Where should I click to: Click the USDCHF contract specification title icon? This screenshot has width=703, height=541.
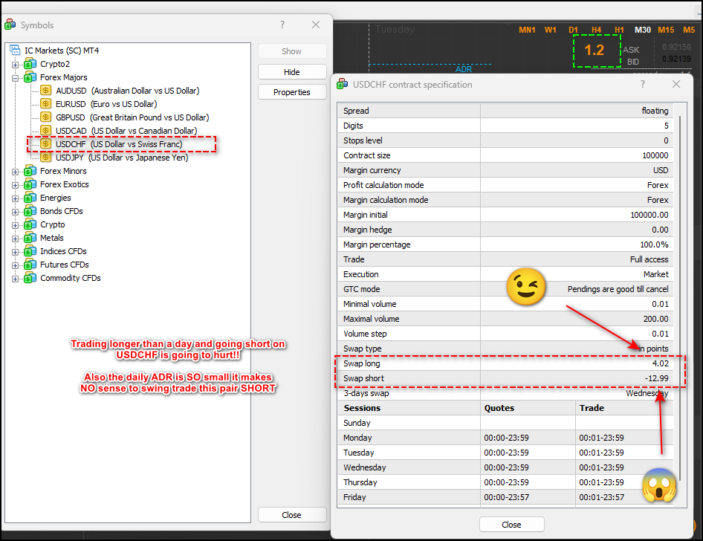(342, 84)
